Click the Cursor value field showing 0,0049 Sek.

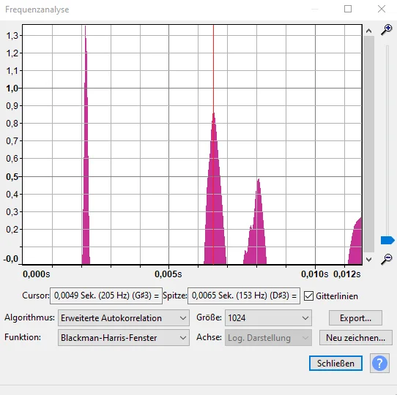(x=106, y=296)
